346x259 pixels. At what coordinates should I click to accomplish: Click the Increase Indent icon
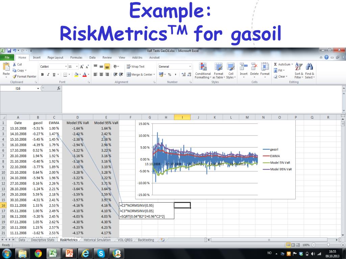pyautogui.click(x=121, y=75)
